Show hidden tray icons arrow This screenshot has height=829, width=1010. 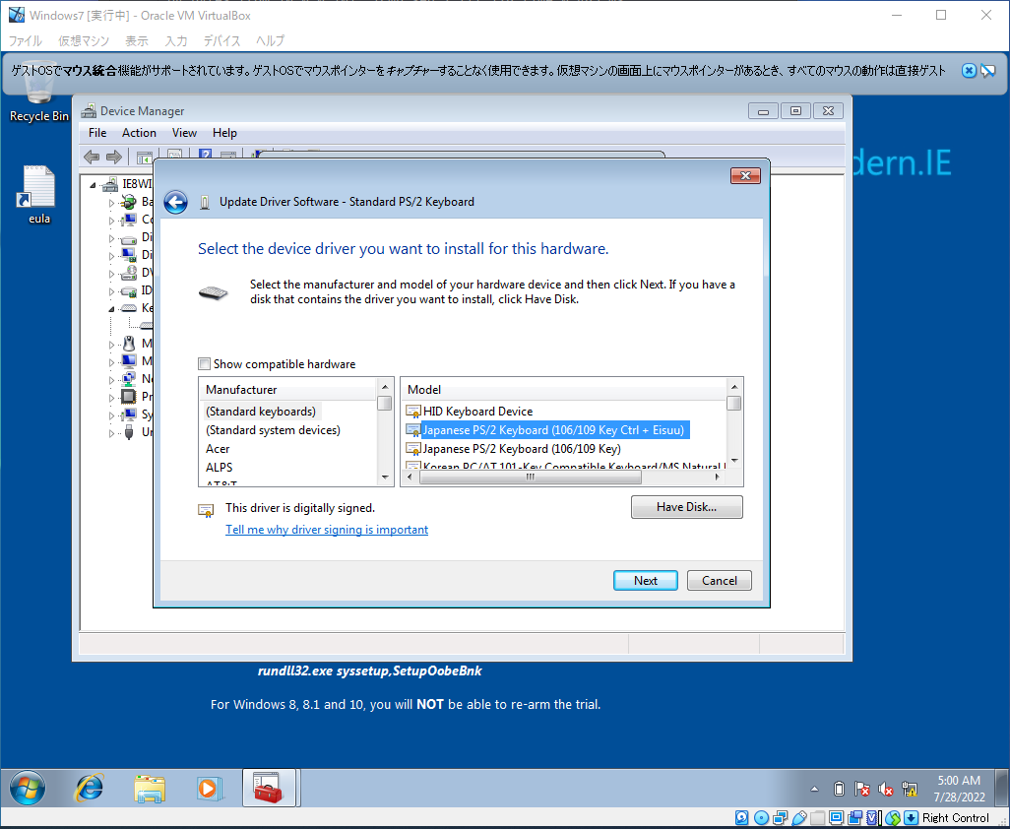(814, 789)
